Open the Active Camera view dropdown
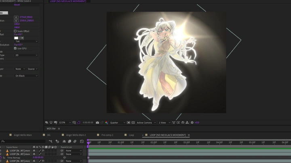Viewport: 291px width, 163px height. coord(145,122)
